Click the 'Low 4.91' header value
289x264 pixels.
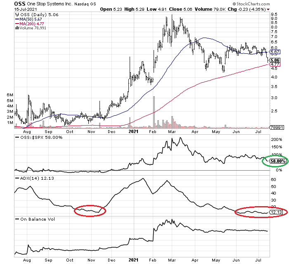[156, 9]
